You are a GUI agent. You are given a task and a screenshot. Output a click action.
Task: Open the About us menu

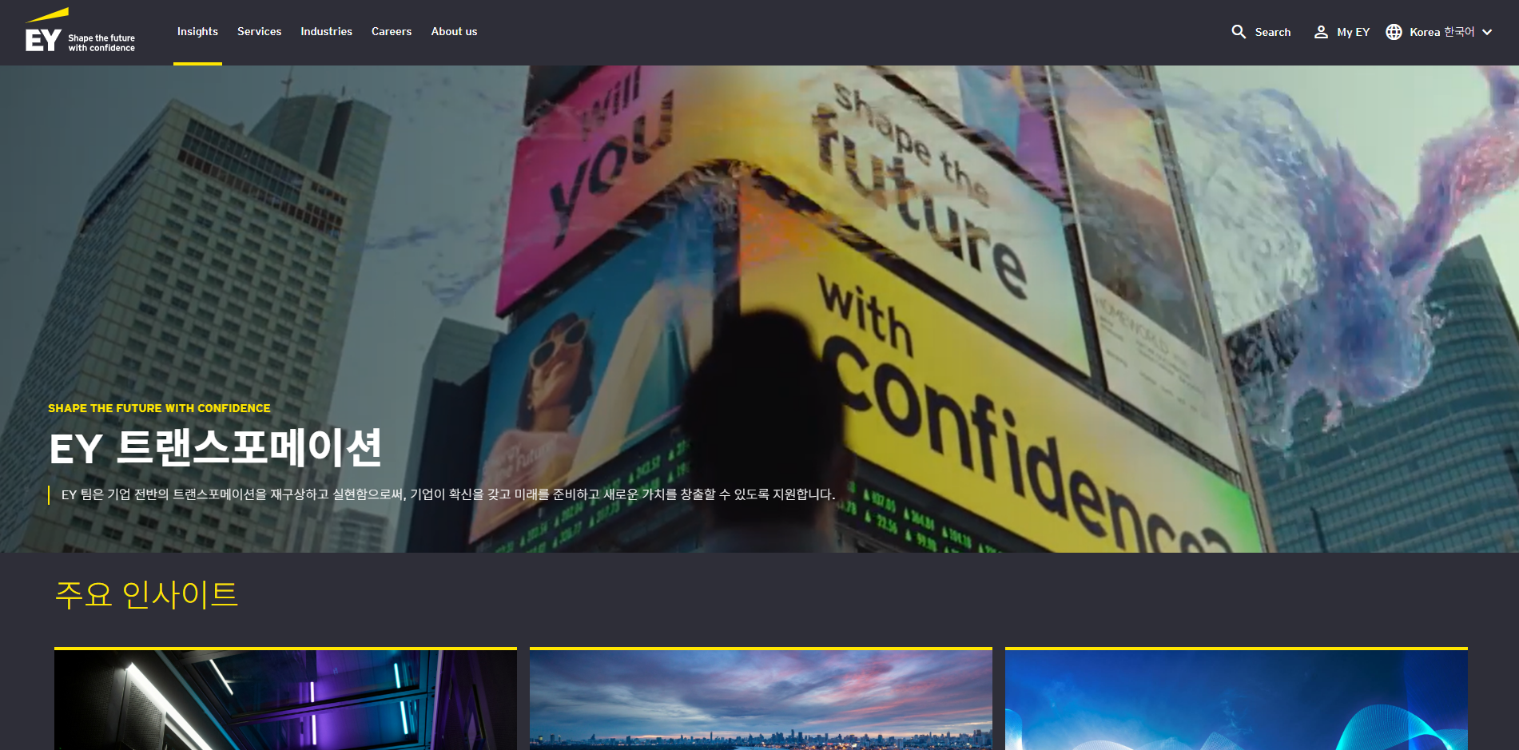(454, 32)
